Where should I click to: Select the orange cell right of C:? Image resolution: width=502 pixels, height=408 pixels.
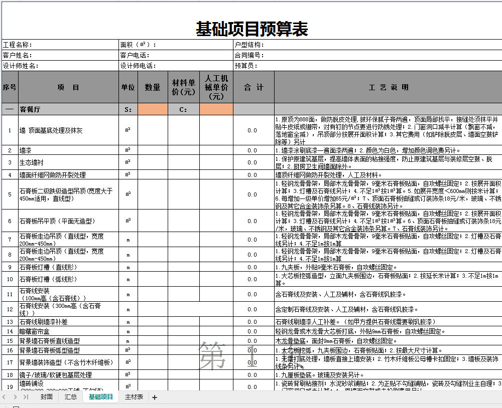point(216,109)
